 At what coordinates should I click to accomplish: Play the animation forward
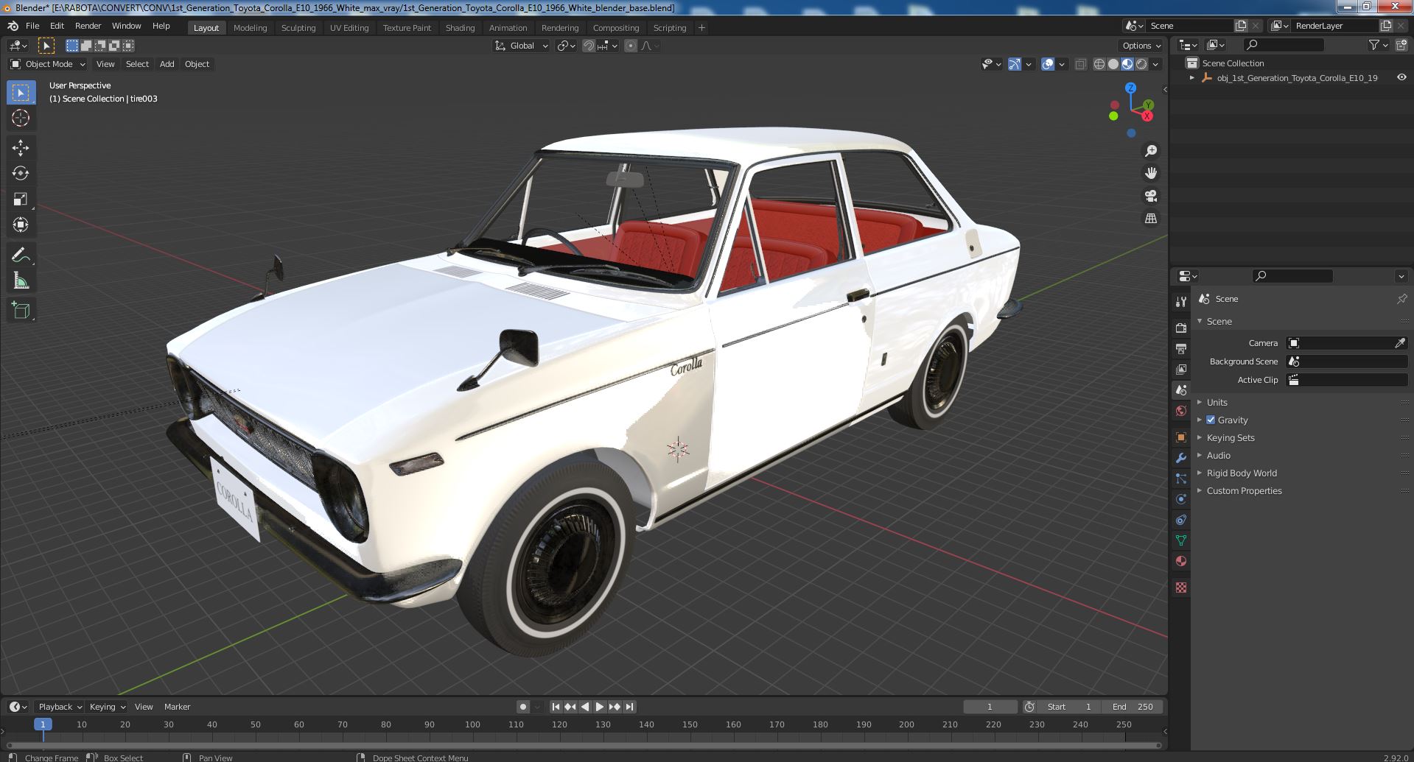coord(600,707)
